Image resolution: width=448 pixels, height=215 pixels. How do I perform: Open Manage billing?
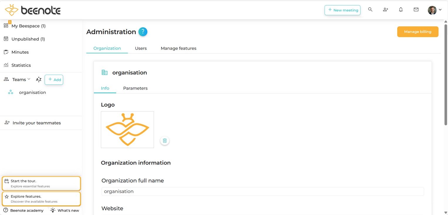pyautogui.click(x=417, y=32)
